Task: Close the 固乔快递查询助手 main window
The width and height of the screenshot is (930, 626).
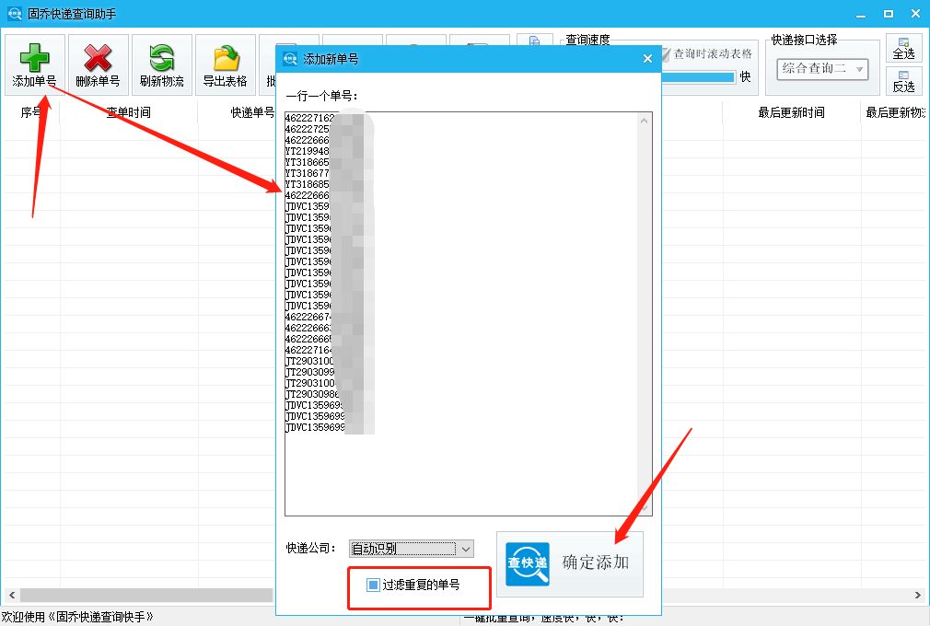Action: coord(915,14)
